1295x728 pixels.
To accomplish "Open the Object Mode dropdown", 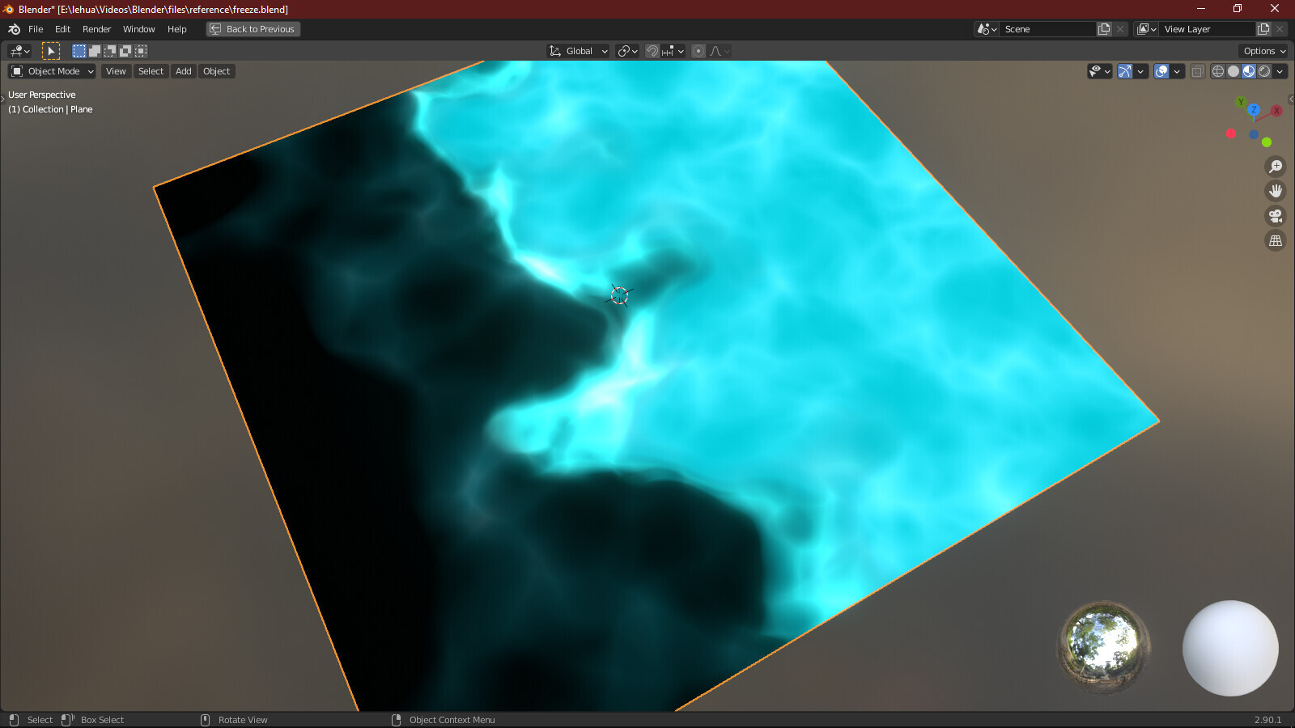I will (51, 71).
